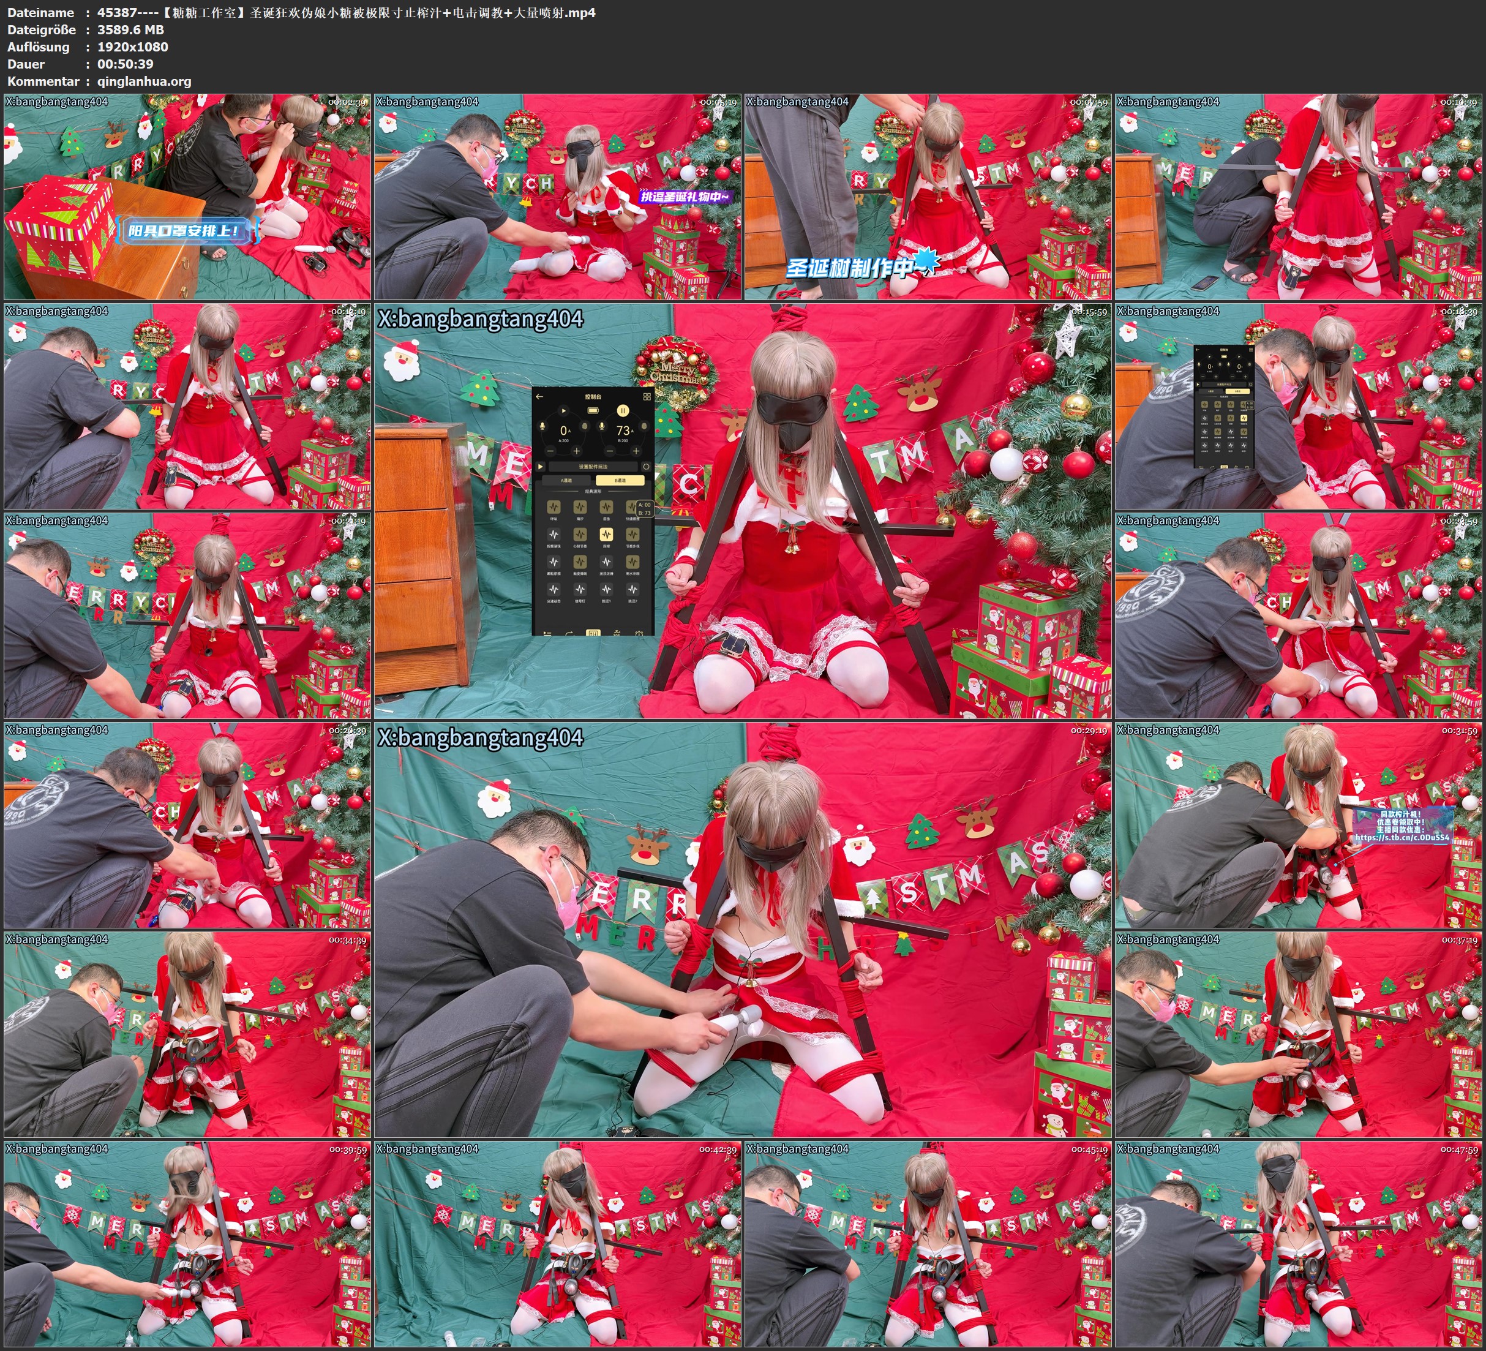The width and height of the screenshot is (1486, 1351).
Task: Tap the first waveform icon in the top row
Action: point(554,506)
